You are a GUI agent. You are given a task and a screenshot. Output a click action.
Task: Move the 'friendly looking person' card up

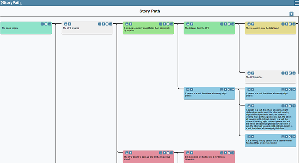[248, 137]
